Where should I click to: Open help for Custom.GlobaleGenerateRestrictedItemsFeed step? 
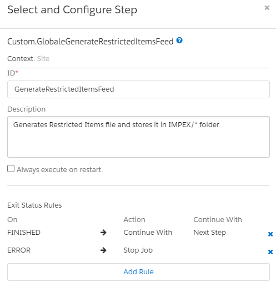pyautogui.click(x=179, y=41)
